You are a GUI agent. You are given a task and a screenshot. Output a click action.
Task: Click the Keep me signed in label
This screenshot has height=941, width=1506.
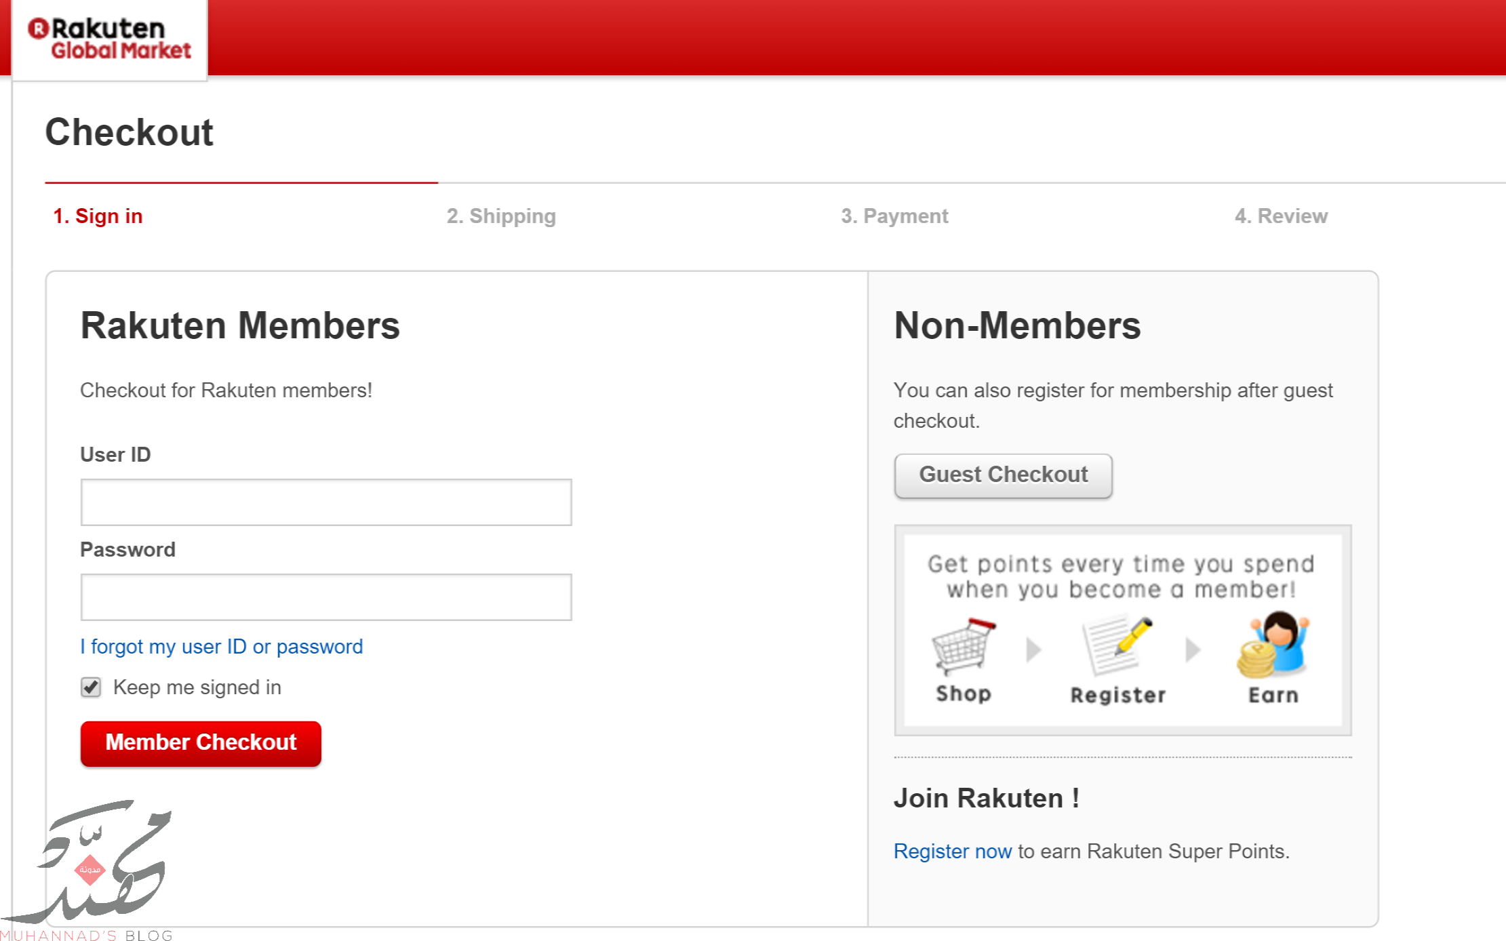[197, 687]
